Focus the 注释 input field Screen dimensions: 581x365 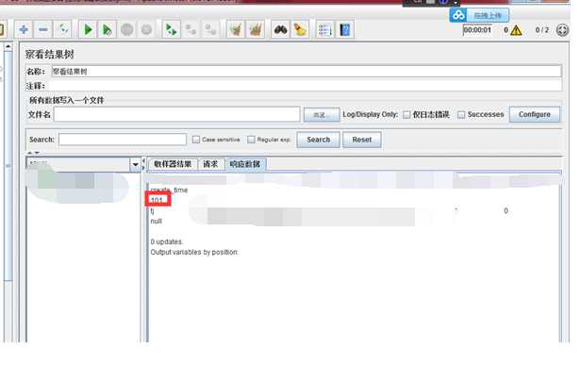pos(305,86)
